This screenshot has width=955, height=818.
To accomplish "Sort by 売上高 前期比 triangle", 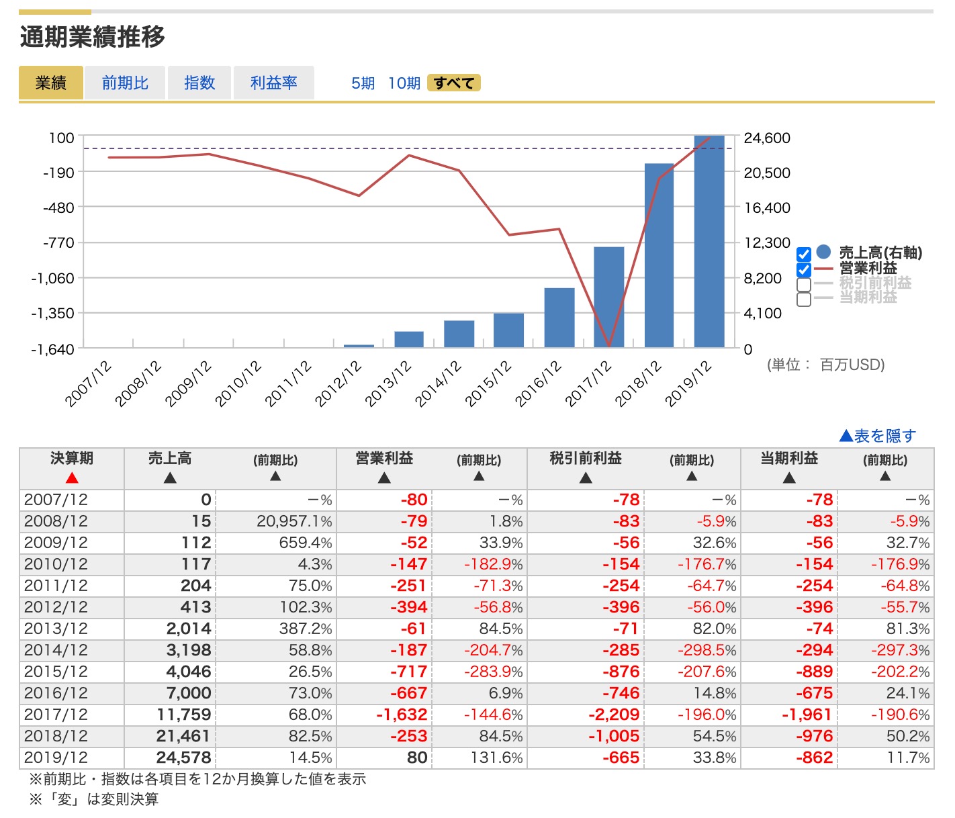I will point(275,476).
